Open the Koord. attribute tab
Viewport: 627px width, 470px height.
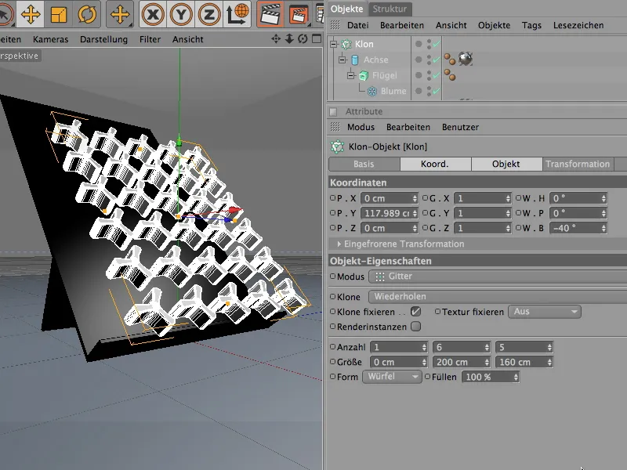[x=435, y=164]
